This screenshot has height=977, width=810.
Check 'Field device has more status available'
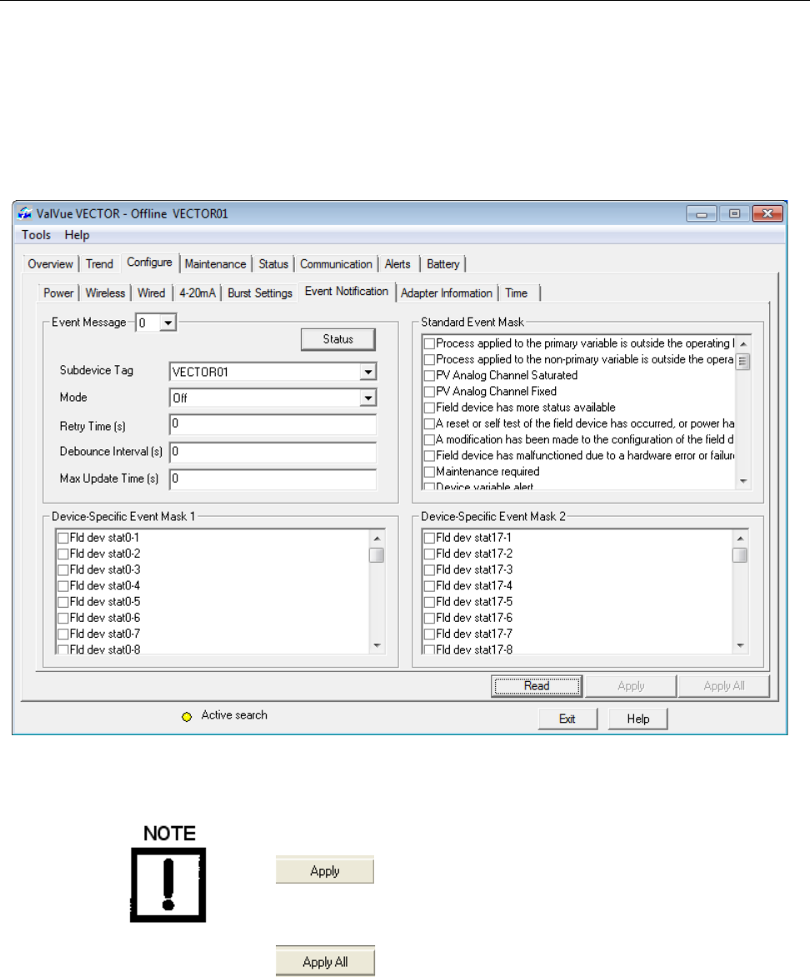(x=429, y=408)
